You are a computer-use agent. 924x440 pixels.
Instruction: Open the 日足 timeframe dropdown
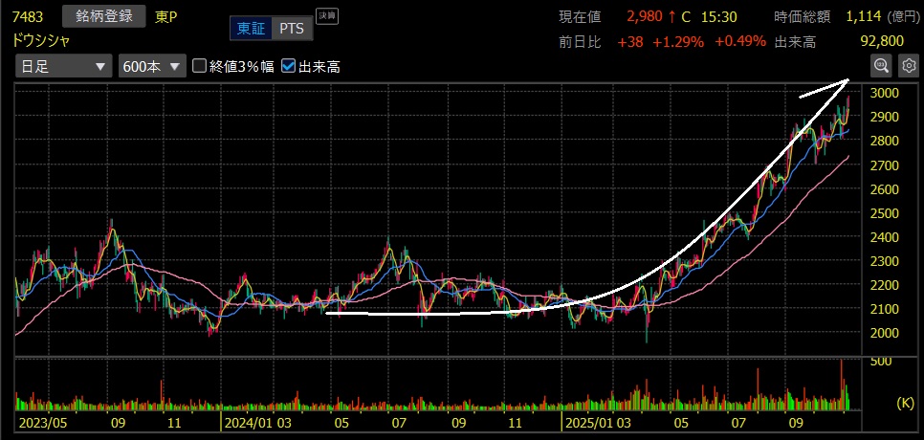[62, 66]
